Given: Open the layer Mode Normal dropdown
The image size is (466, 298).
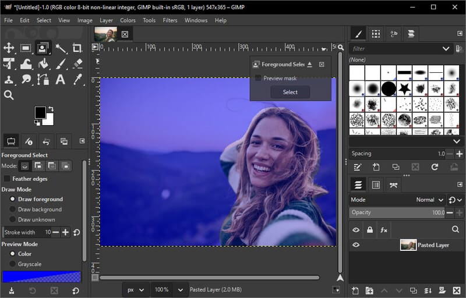Looking at the screenshot, I should (x=430, y=200).
